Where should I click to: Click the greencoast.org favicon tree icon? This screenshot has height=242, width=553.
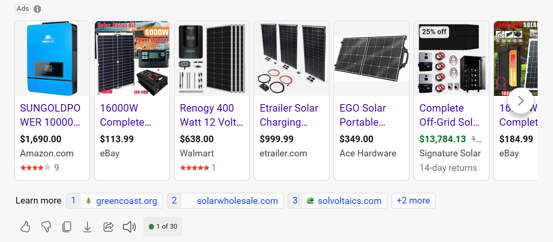point(87,200)
